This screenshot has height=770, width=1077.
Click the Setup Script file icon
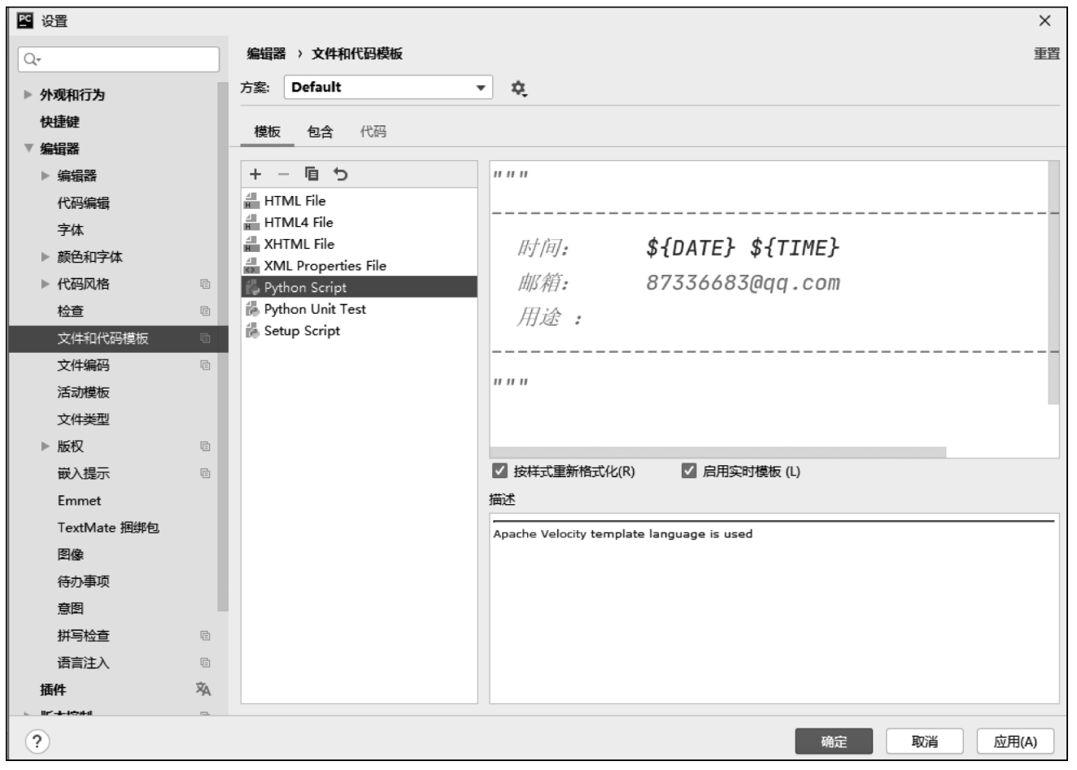(x=251, y=331)
